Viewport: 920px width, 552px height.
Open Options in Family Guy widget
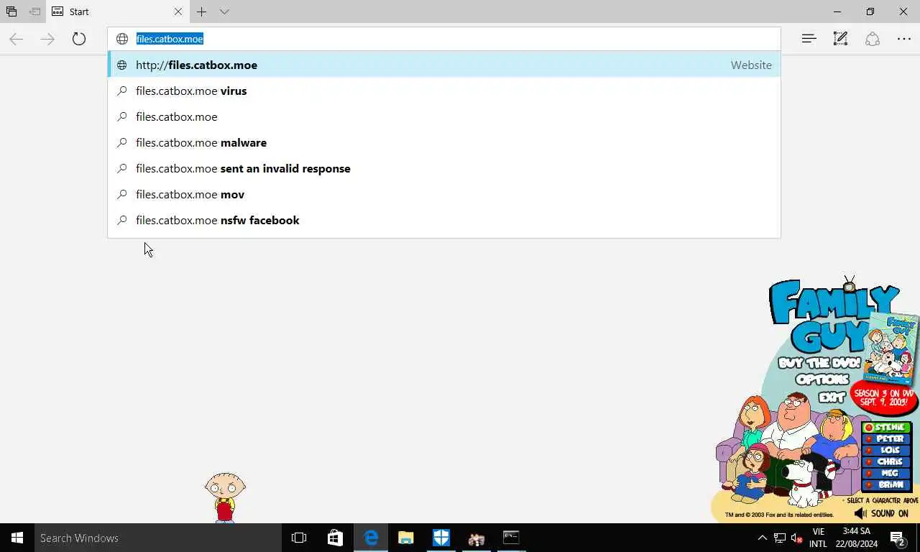pyautogui.click(x=822, y=379)
